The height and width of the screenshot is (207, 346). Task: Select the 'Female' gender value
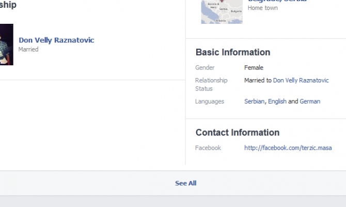pyautogui.click(x=254, y=68)
